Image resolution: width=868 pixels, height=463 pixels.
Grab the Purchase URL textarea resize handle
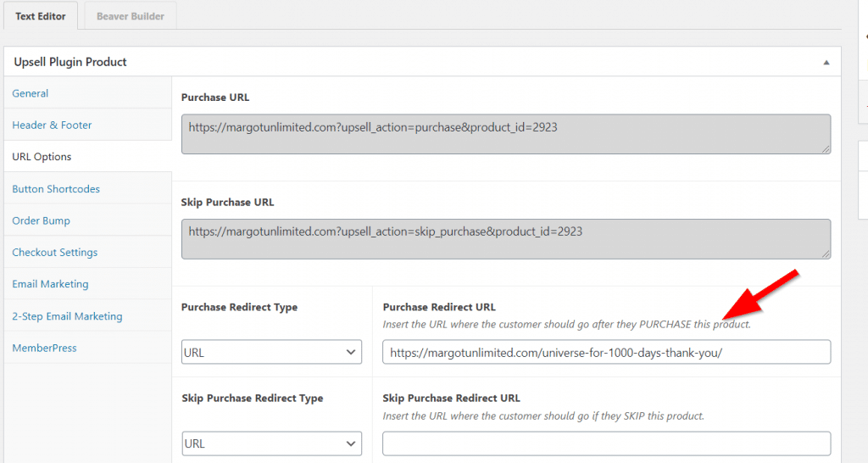(x=826, y=149)
